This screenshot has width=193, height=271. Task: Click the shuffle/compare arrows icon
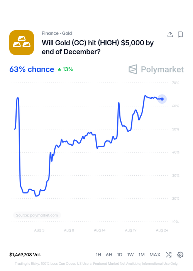[x=169, y=255]
